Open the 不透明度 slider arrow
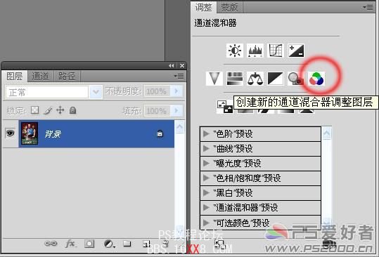379x257 pixels. 176,91
